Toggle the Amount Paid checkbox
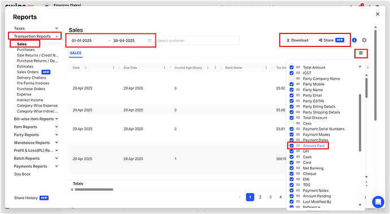Screen dimensions: 390x214 [x=292, y=145]
